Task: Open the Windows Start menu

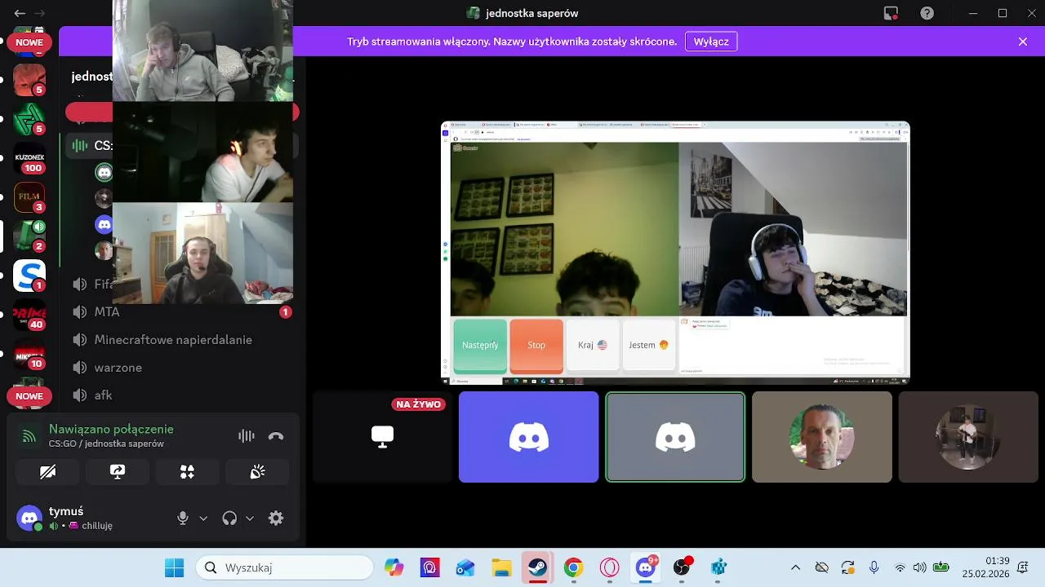Action: click(174, 567)
